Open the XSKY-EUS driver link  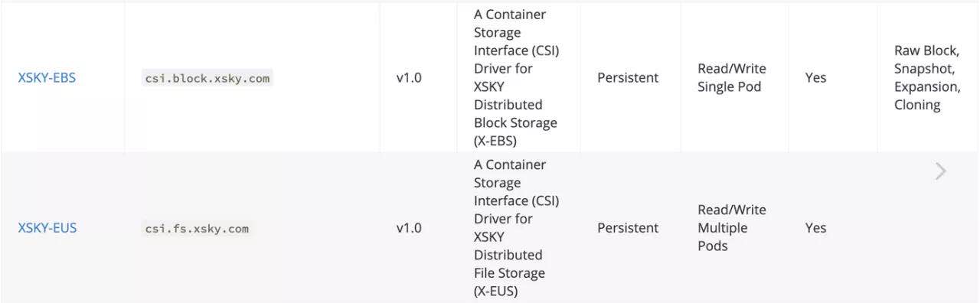[47, 228]
